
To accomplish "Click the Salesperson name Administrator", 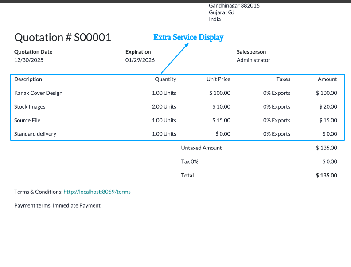I will (x=253, y=60).
